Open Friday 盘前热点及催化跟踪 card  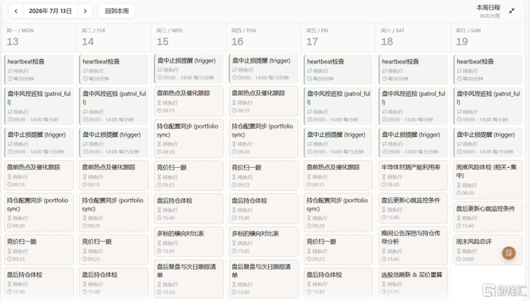[338, 175]
